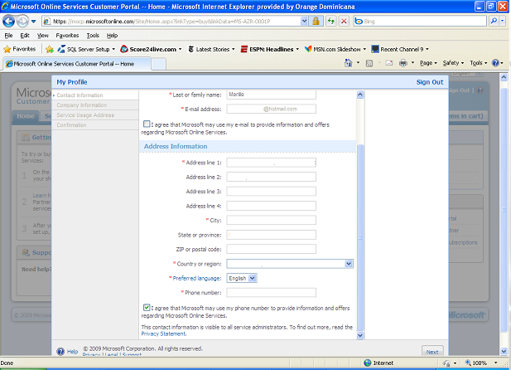The height and width of the screenshot is (370, 511).
Task: Select Contact Information in the sidebar
Action: pos(80,95)
